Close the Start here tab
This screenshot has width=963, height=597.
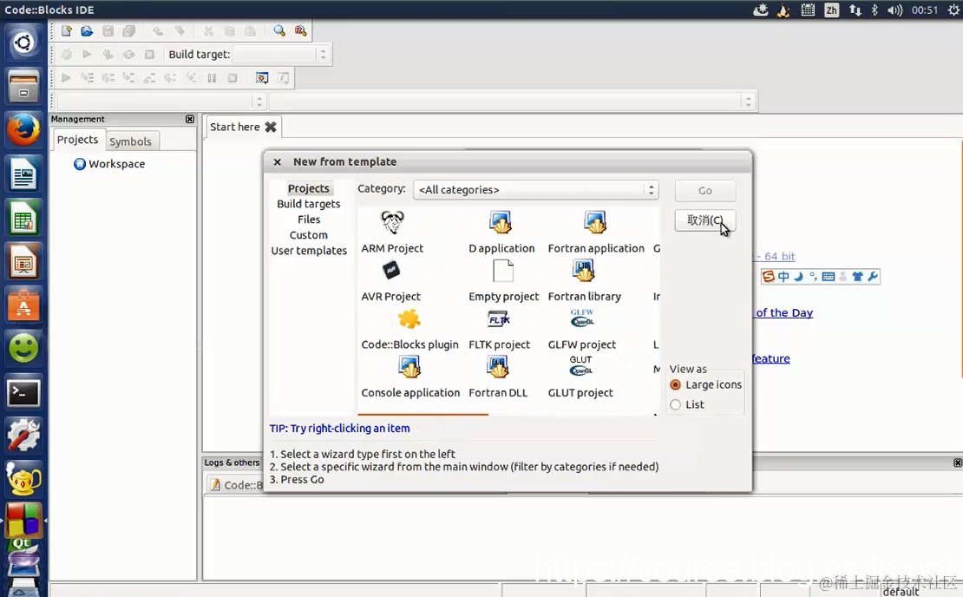(x=270, y=127)
